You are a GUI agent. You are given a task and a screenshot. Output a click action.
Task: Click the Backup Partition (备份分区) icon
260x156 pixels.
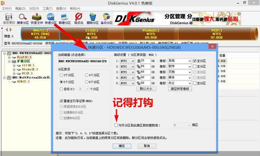tap(107, 19)
